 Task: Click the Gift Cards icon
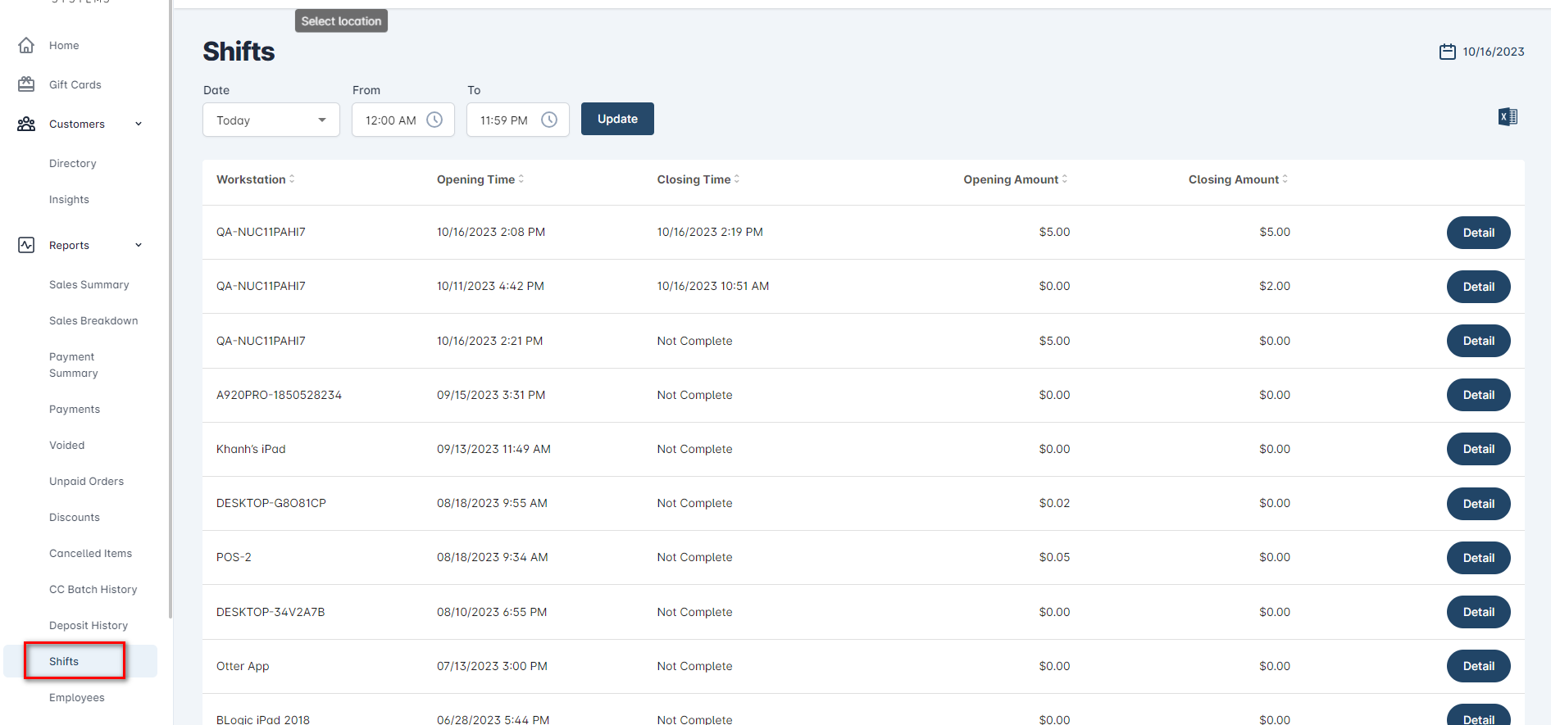(26, 84)
